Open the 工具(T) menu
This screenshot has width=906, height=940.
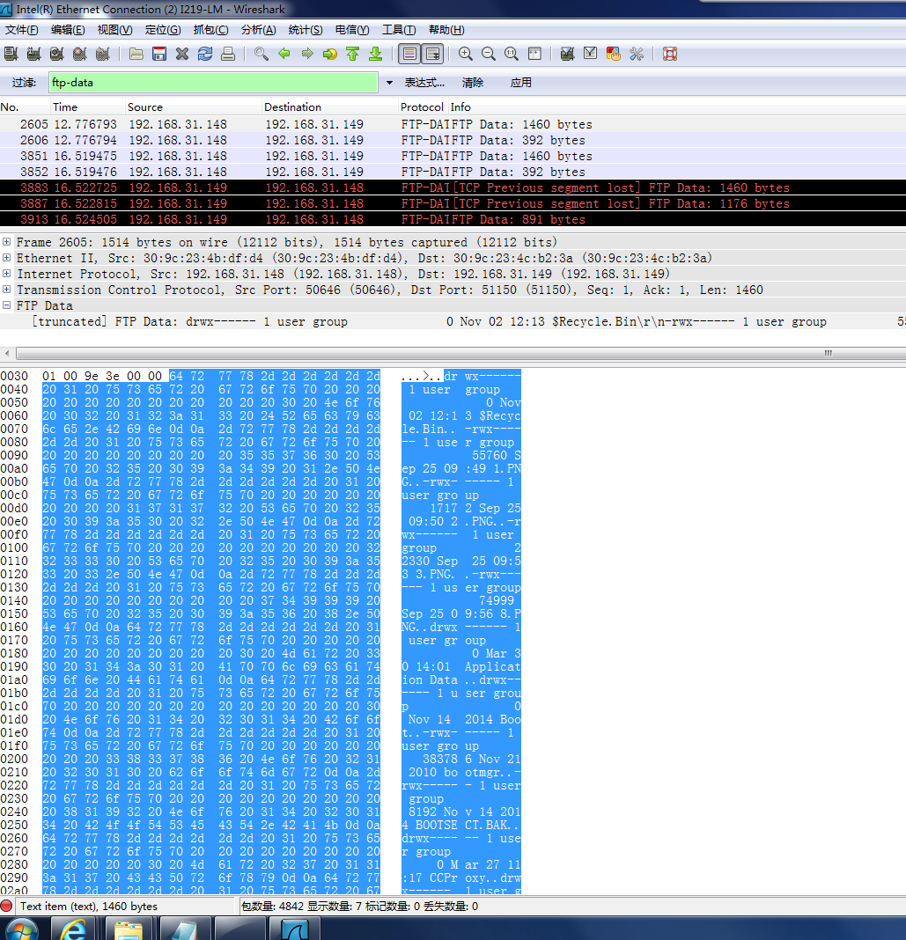(399, 30)
